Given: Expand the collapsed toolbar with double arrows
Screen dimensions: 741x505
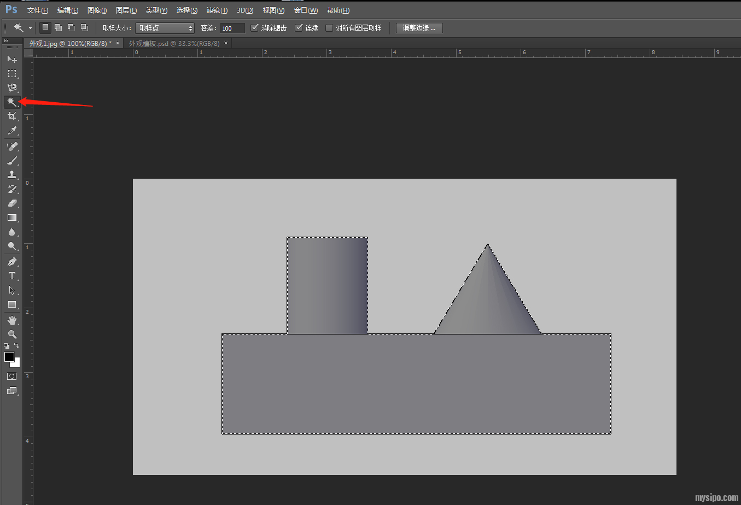Looking at the screenshot, I should [x=6, y=41].
